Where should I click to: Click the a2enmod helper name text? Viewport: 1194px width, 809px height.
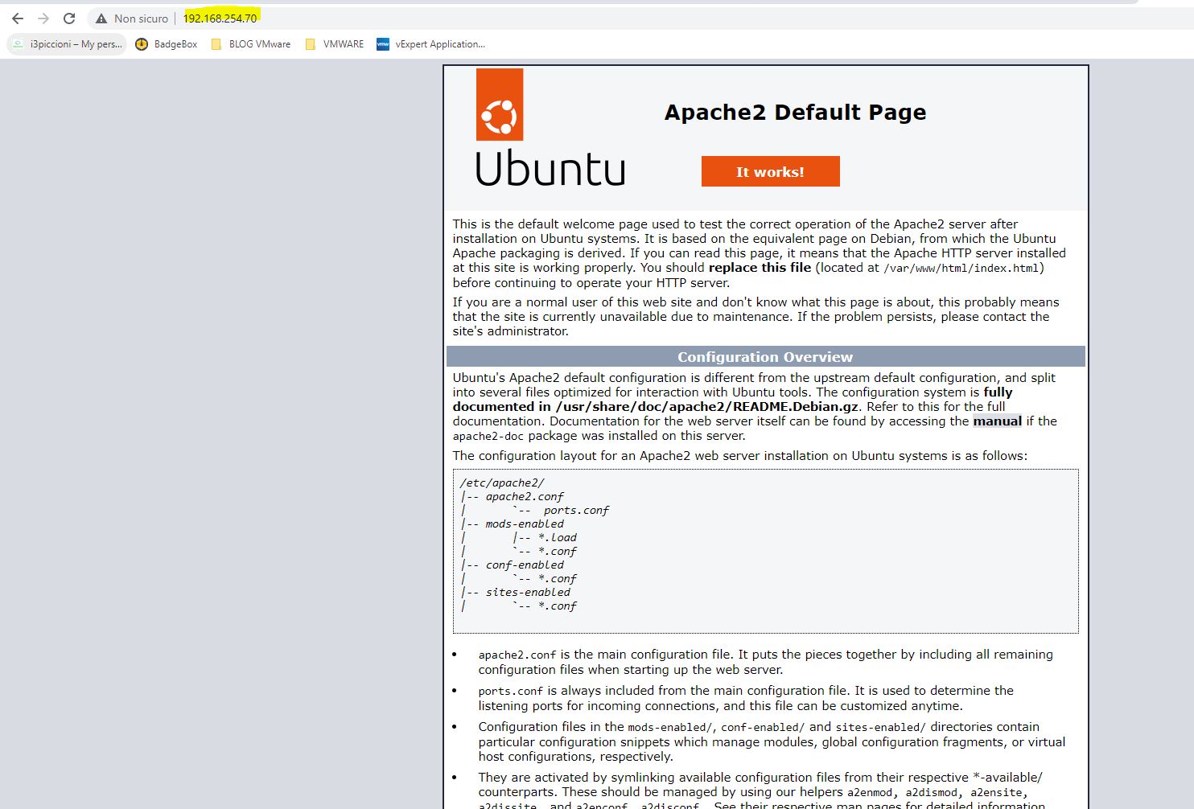870,793
